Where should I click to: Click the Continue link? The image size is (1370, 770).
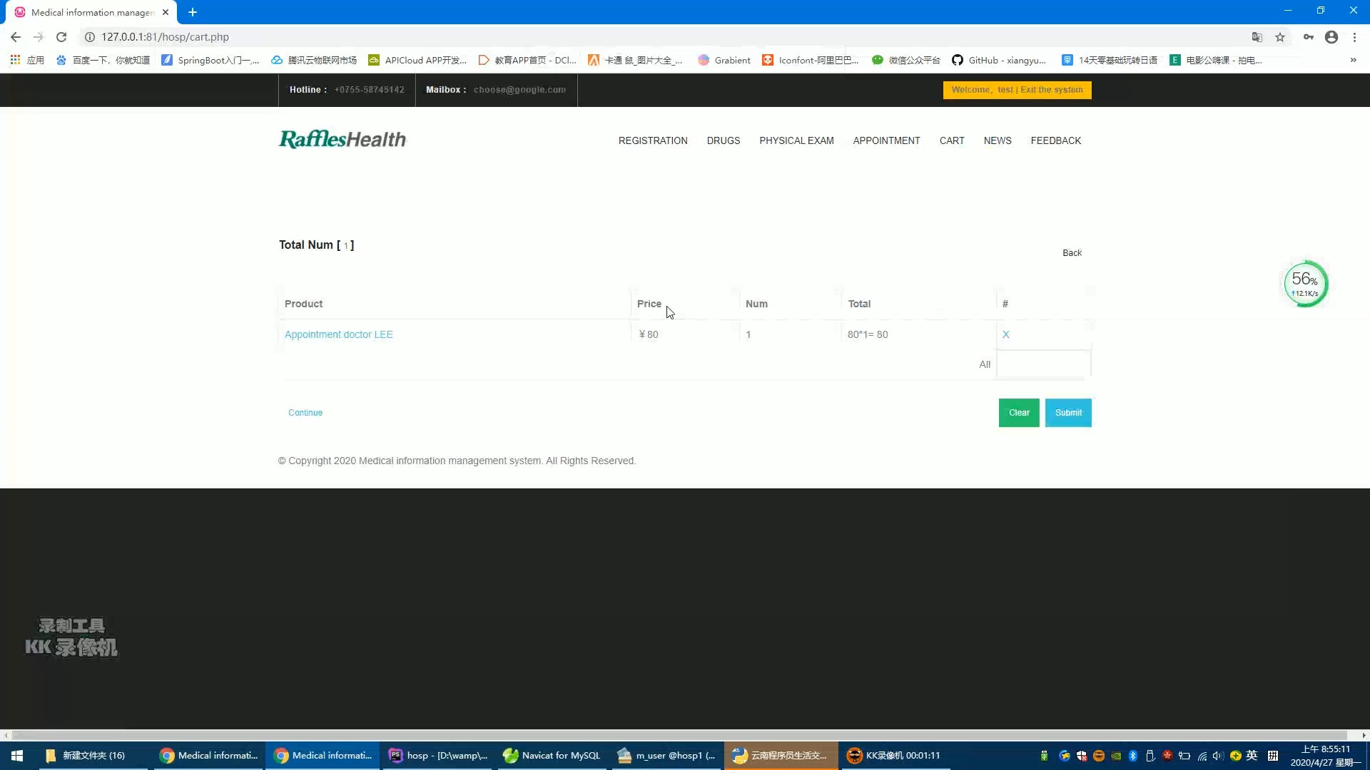click(305, 413)
